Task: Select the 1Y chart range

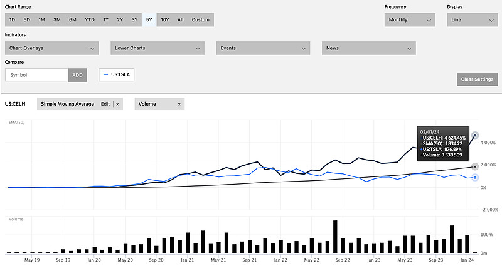Action: (x=105, y=20)
